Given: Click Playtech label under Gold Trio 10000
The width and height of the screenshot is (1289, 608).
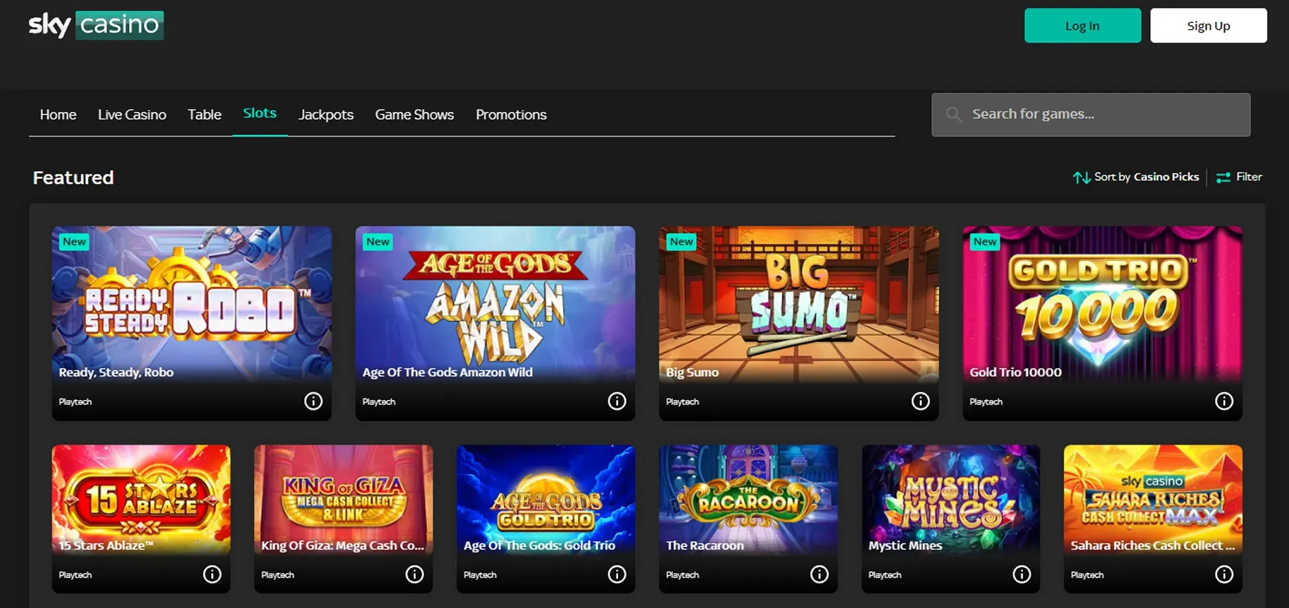Looking at the screenshot, I should pyautogui.click(x=986, y=402).
